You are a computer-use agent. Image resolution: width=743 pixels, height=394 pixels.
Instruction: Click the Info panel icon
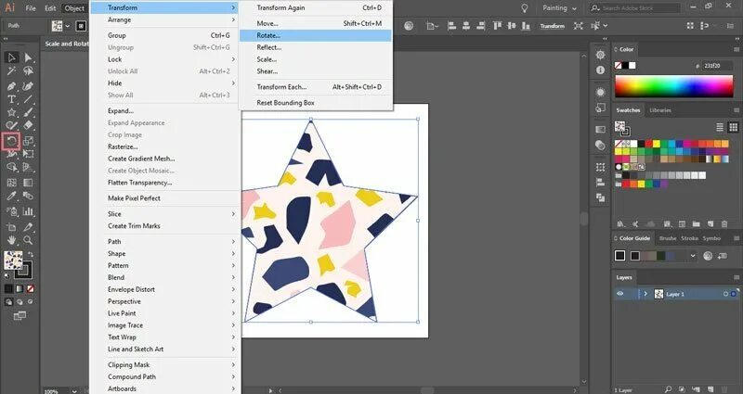pyautogui.click(x=600, y=70)
